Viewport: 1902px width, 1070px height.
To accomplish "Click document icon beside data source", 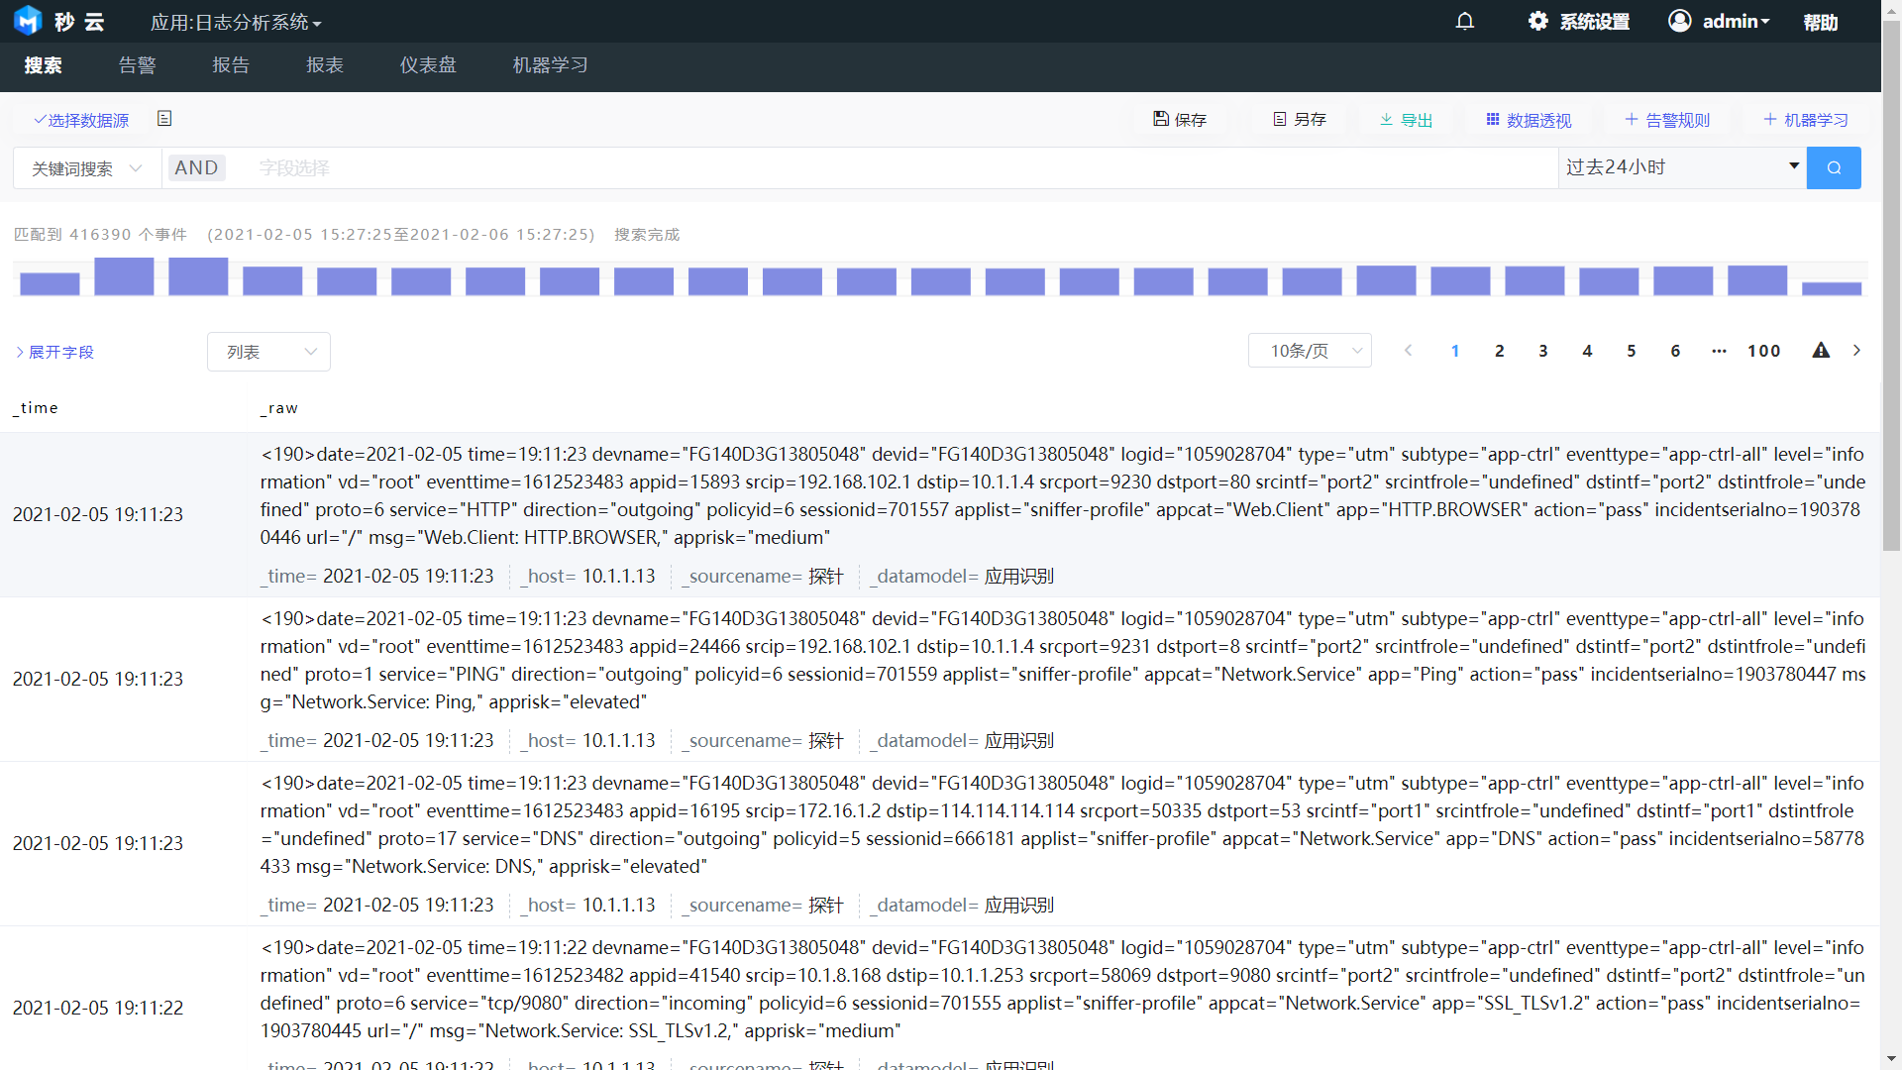I will 164,119.
